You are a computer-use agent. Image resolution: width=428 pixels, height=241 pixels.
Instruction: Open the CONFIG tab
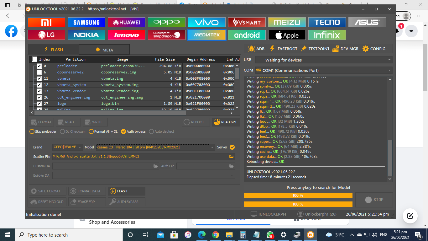click(x=374, y=49)
